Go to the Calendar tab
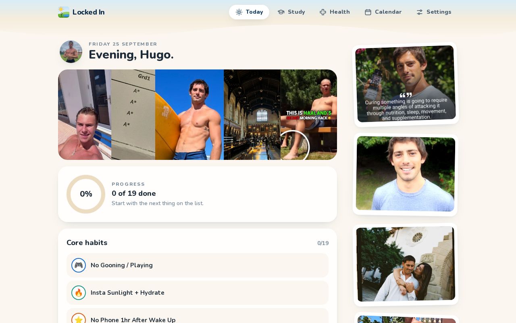This screenshot has height=323, width=516. [383, 12]
